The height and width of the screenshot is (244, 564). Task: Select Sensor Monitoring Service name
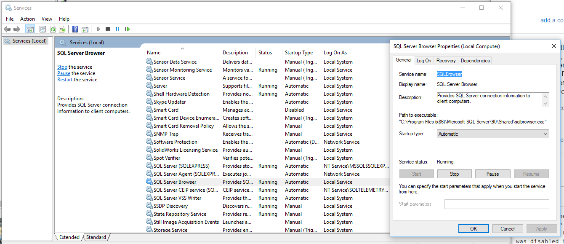[x=183, y=70]
